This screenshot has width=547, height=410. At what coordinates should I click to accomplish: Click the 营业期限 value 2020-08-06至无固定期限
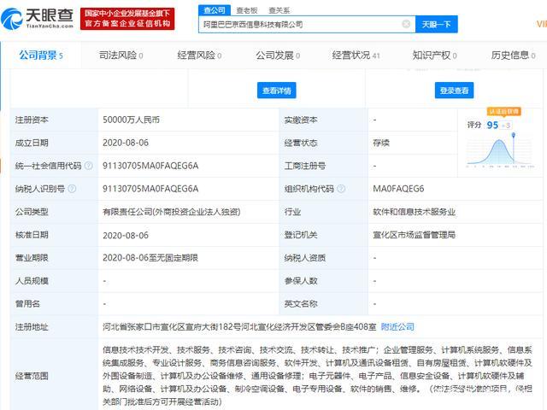[x=150, y=258]
